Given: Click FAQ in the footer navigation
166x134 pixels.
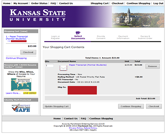Looking at the screenshot, I should coord(83,118).
